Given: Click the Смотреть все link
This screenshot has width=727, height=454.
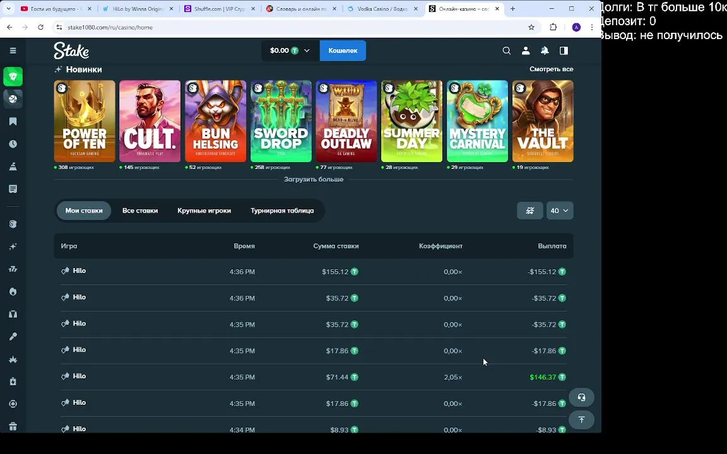Looking at the screenshot, I should 552,69.
